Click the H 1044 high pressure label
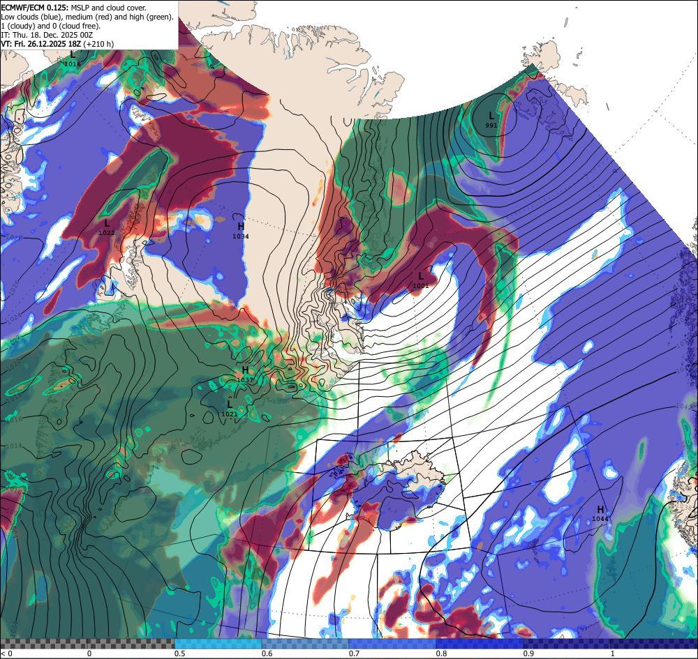The image size is (698, 659). pos(600,513)
